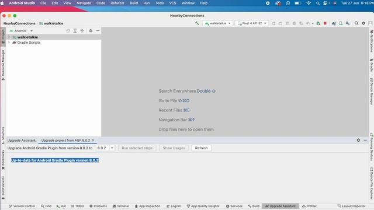Screen dimensions: 374x210
Task: Open the Resource Manager side tab
Action: tap(3, 65)
